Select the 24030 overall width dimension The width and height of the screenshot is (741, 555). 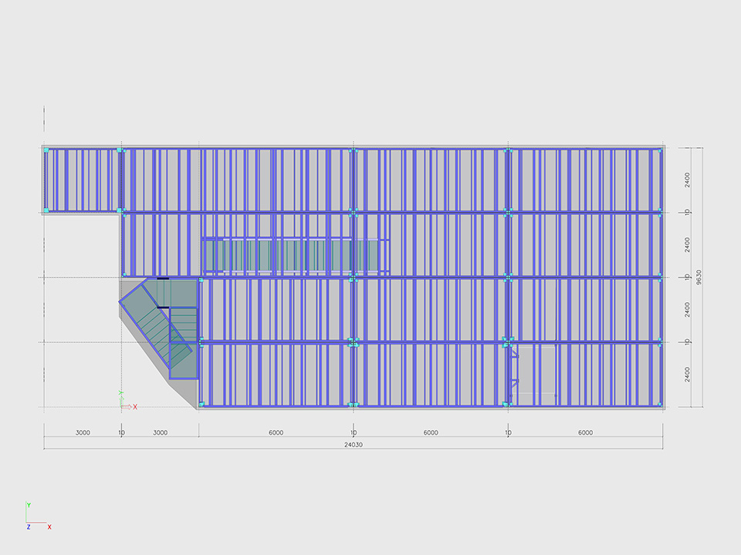(x=353, y=444)
